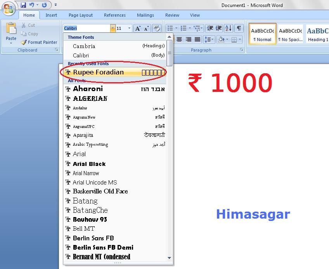Open Line Spacing options

[209, 40]
